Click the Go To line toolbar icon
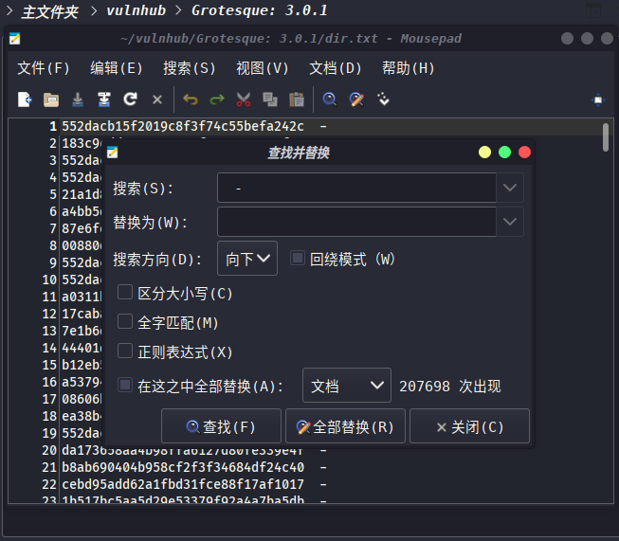The width and height of the screenshot is (619, 541). click(383, 99)
